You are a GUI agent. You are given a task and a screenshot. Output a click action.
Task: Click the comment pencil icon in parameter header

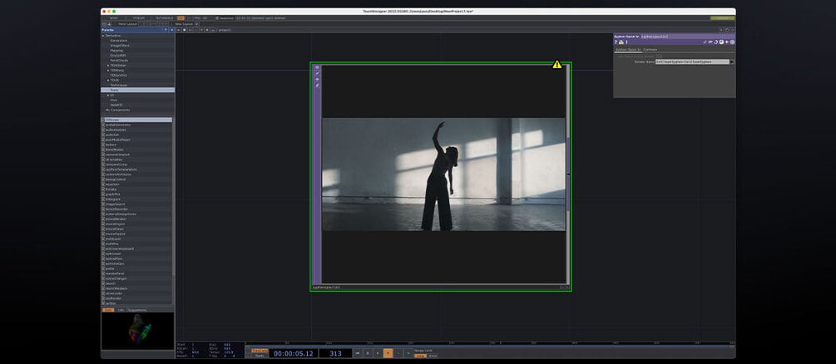(705, 42)
